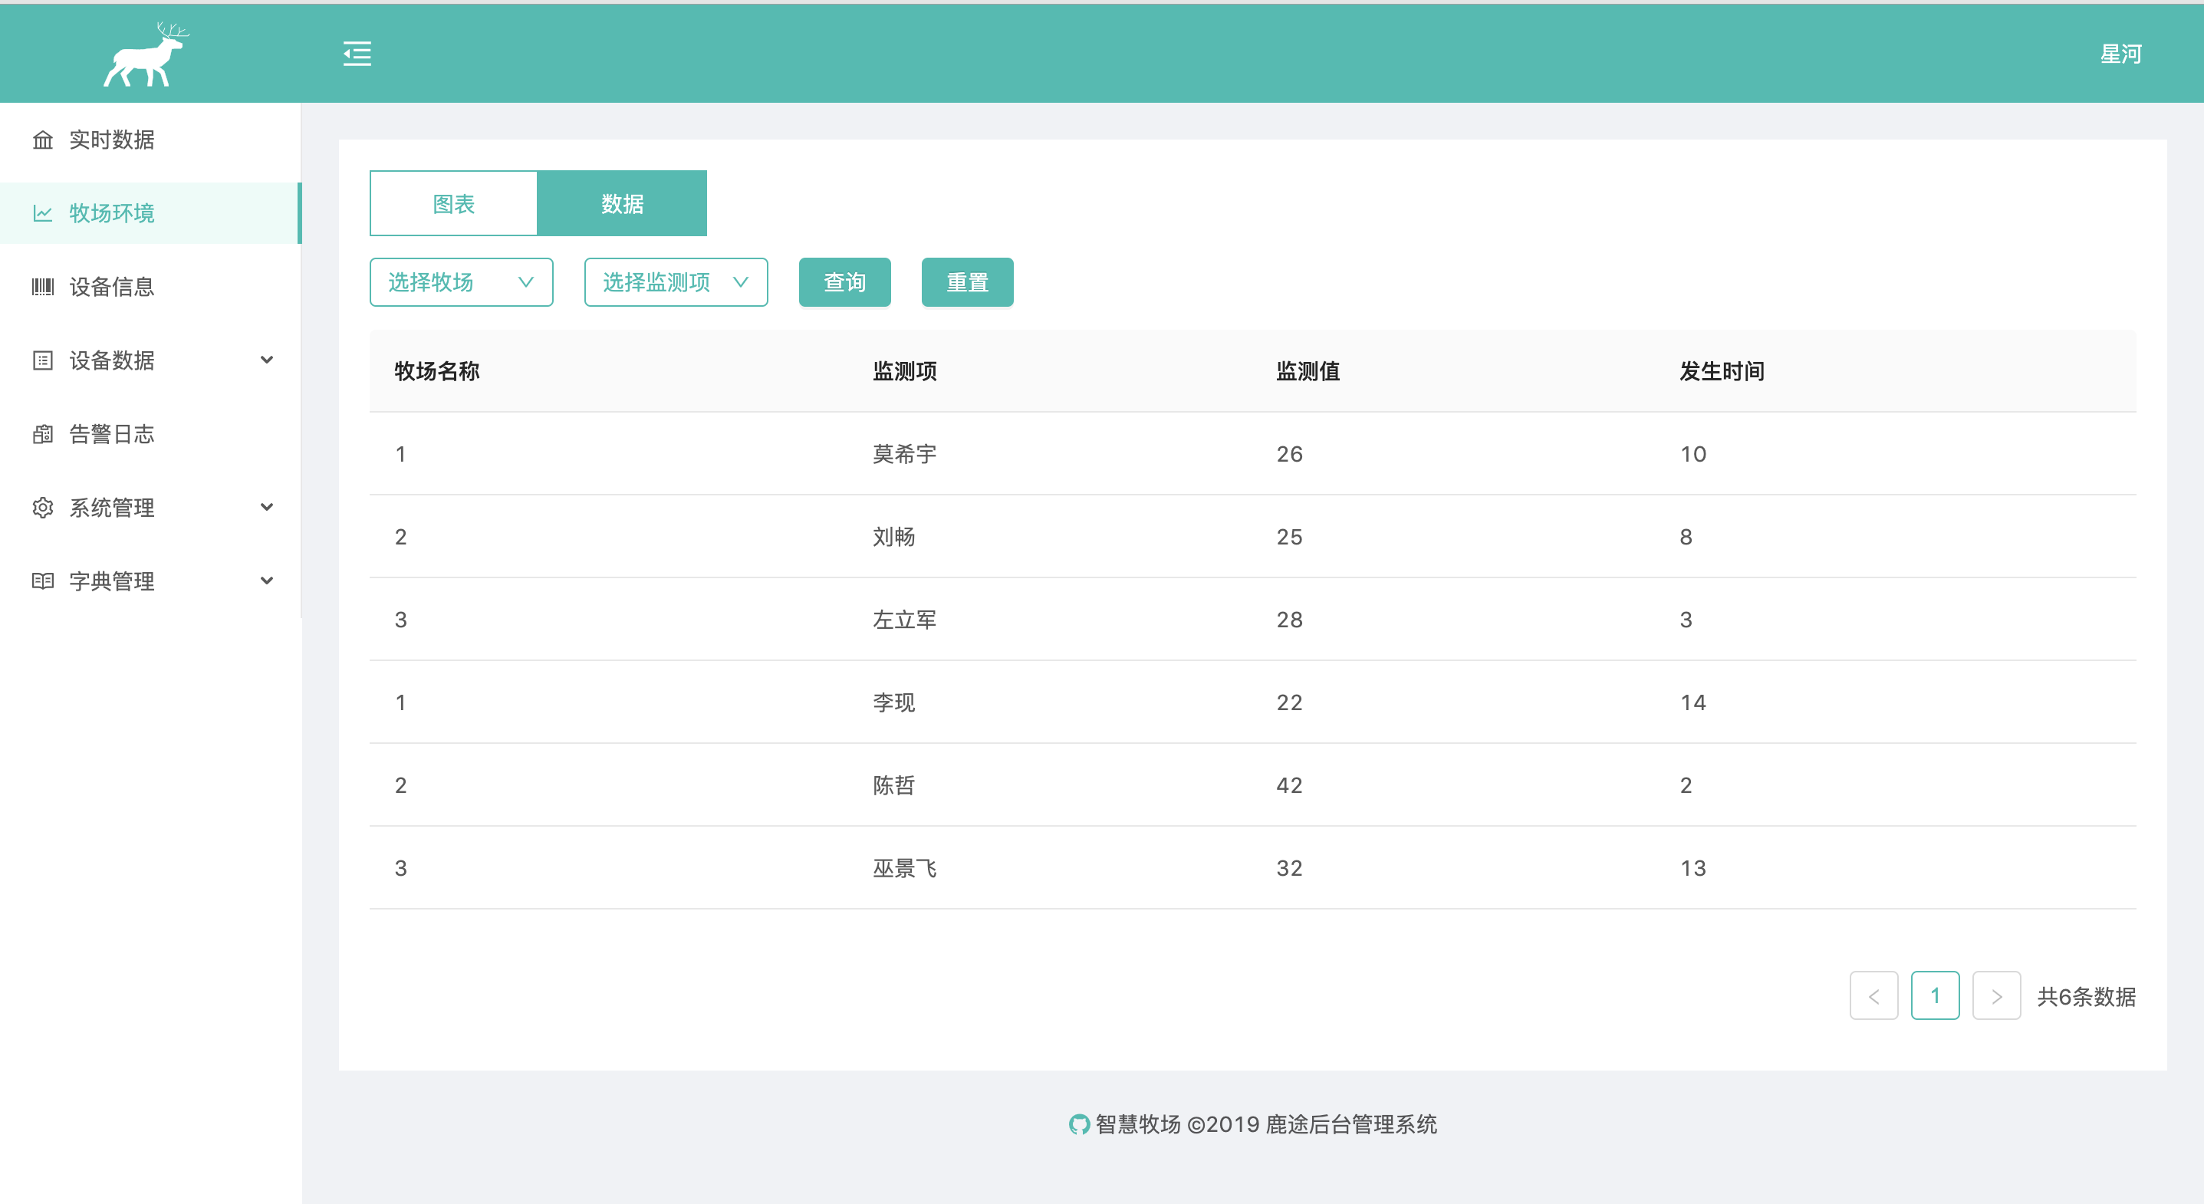Open the 选择监测项 dropdown
Image resolution: width=2204 pixels, height=1204 pixels.
click(x=675, y=282)
